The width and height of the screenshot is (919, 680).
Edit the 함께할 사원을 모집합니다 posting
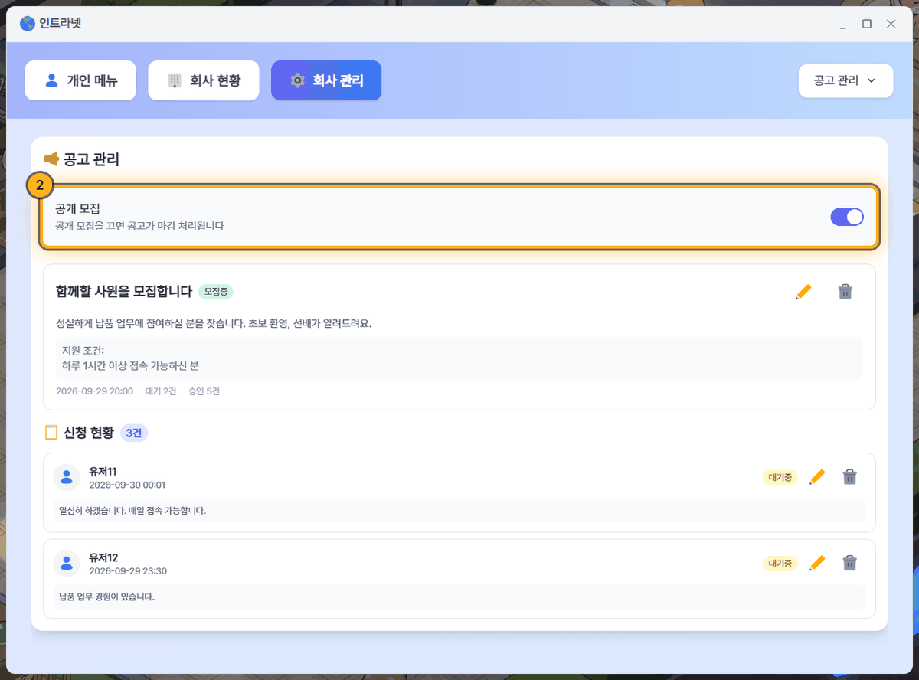[x=803, y=292]
